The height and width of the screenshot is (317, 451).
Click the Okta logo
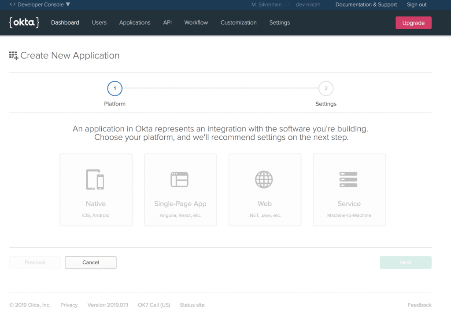[x=24, y=22]
